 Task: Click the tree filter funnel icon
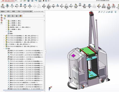click(x=5, y=18)
